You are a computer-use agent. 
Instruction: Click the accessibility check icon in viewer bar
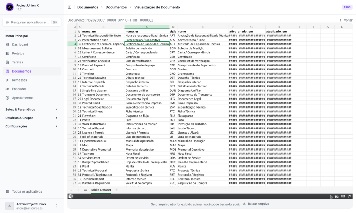pyautogui.click(x=337, y=196)
